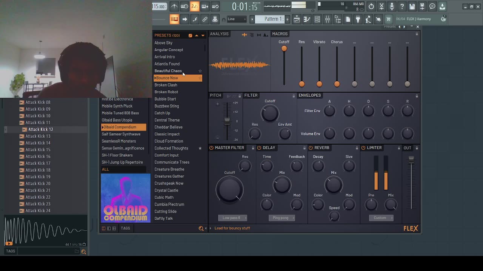
Task: Click the tempo value 115.000
Action: tap(159, 6)
